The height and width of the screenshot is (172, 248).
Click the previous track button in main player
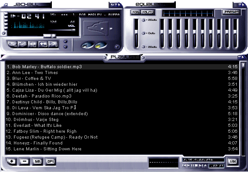[x=12, y=44]
